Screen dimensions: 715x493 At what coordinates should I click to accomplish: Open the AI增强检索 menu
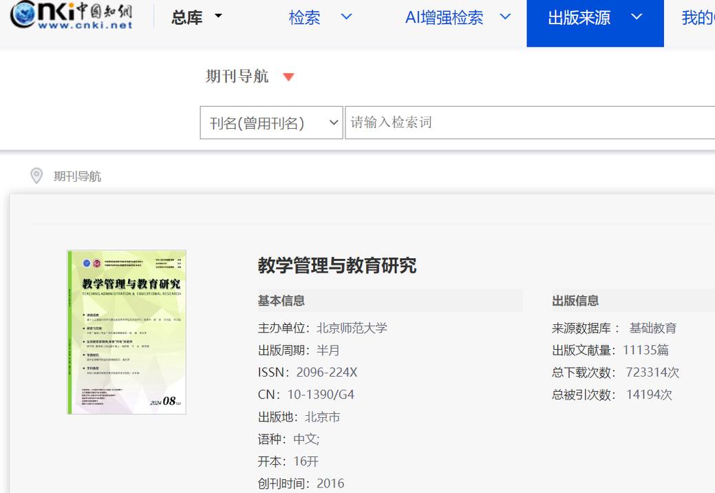[443, 18]
